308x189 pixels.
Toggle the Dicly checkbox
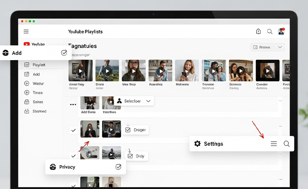point(130,156)
